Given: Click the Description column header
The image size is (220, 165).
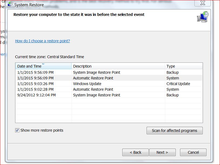Looking at the screenshot, I should coord(82,66).
